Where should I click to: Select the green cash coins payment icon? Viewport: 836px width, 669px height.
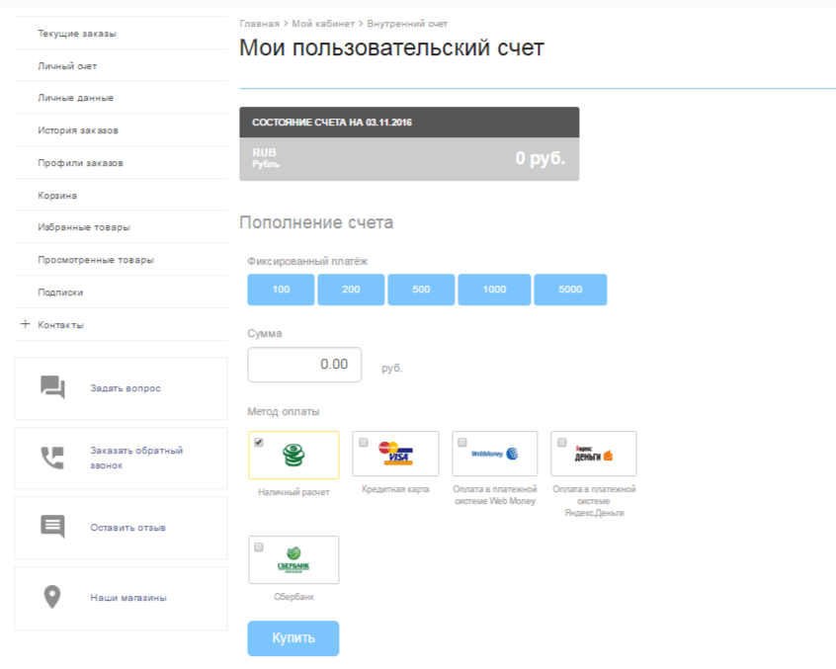click(x=293, y=456)
